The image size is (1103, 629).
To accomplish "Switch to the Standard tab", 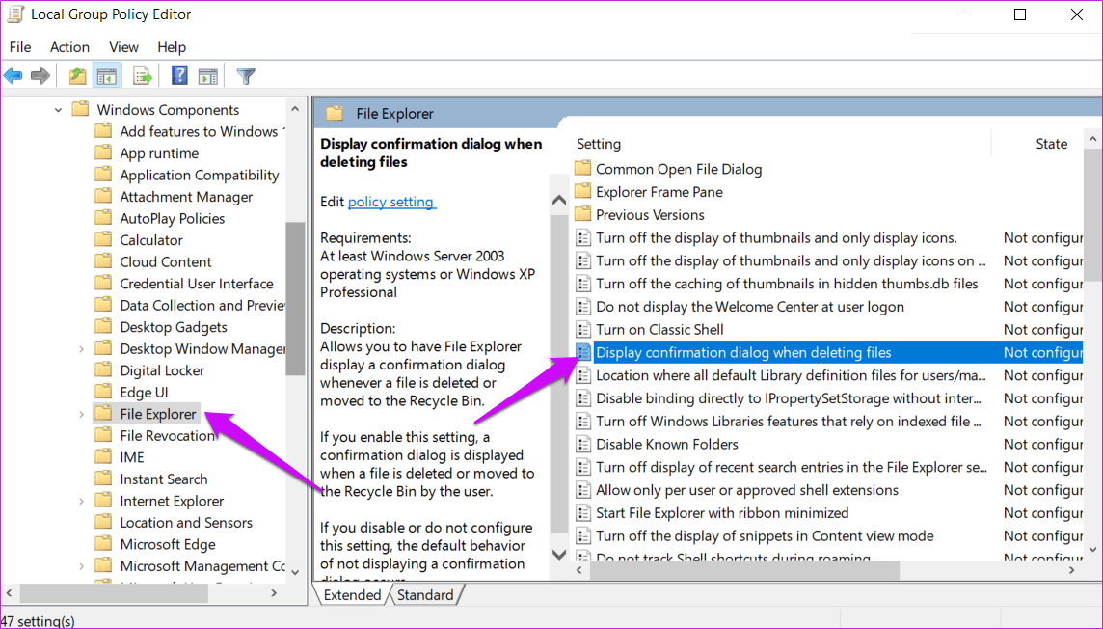I will 425,595.
